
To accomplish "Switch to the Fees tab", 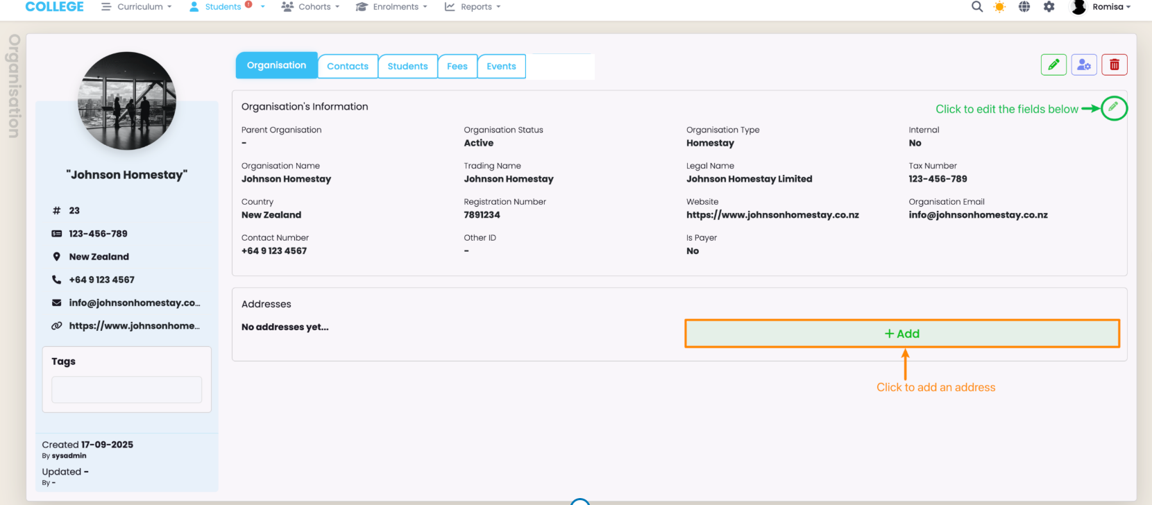I will click(x=457, y=67).
